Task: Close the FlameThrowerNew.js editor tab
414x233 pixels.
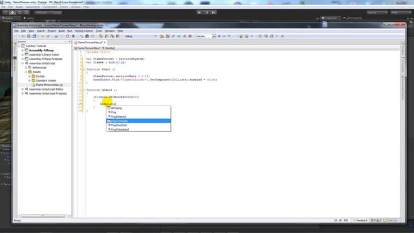Action: (105, 42)
